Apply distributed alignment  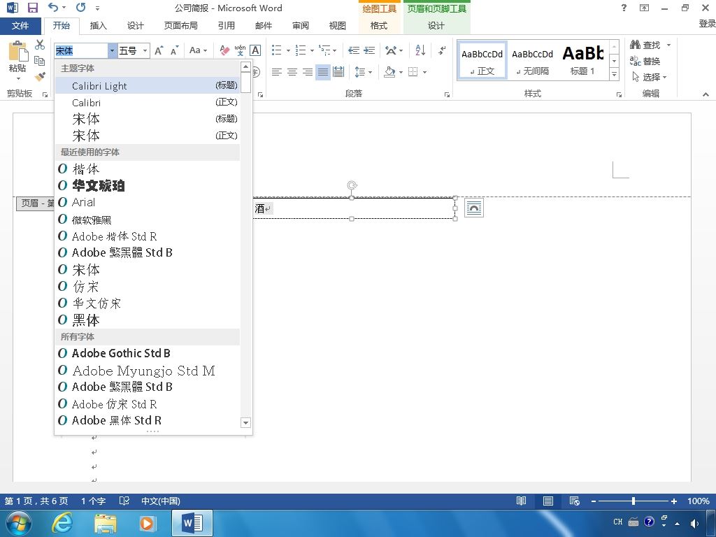[338, 72]
